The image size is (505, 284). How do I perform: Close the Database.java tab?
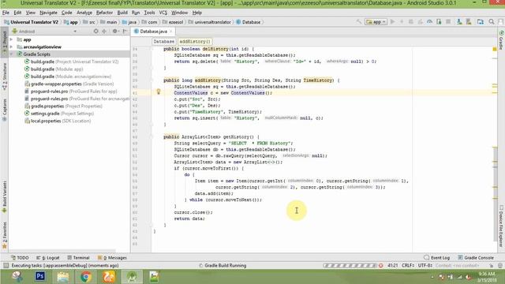(x=171, y=32)
